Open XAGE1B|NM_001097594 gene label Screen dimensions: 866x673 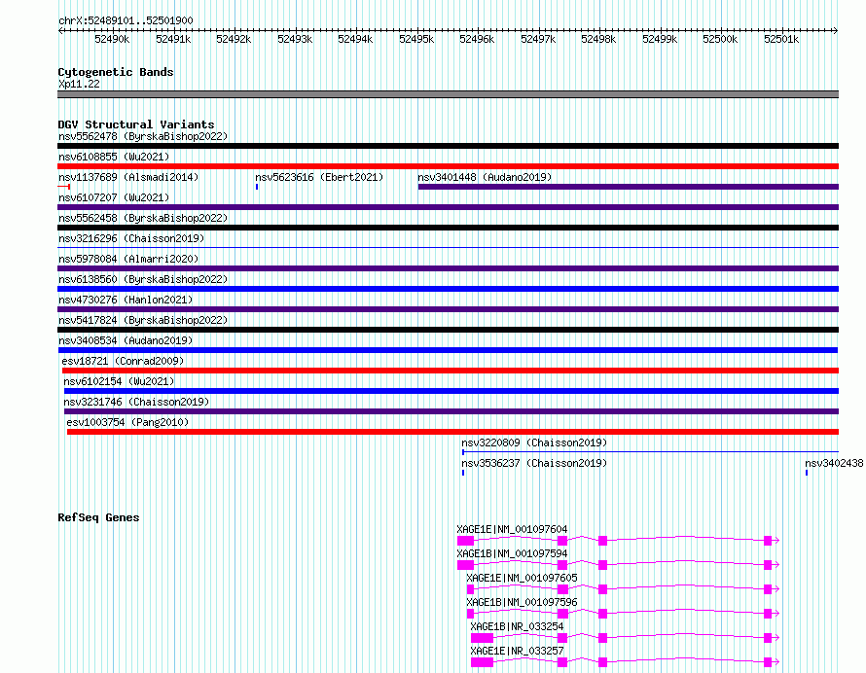512,553
